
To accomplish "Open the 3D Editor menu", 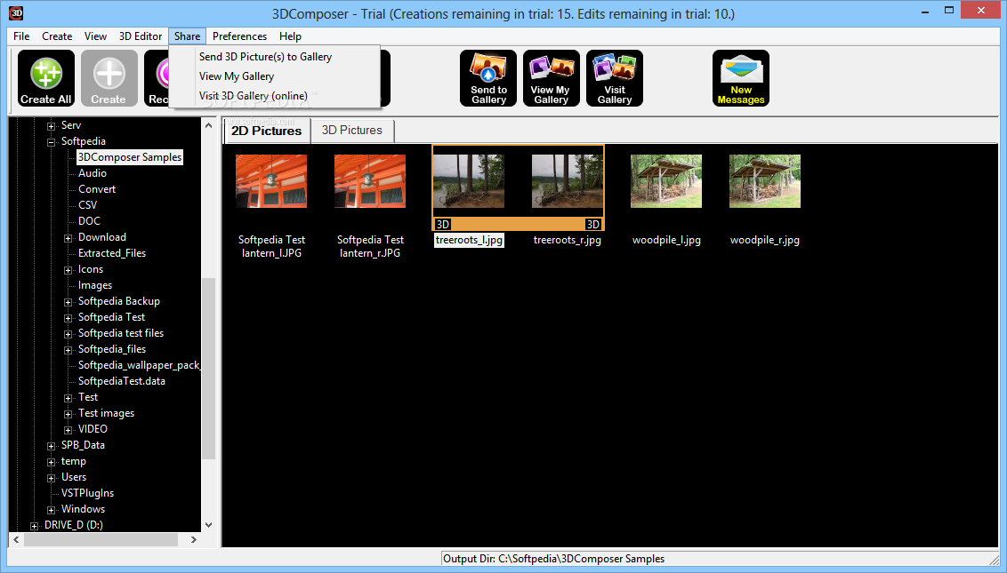I will [141, 36].
